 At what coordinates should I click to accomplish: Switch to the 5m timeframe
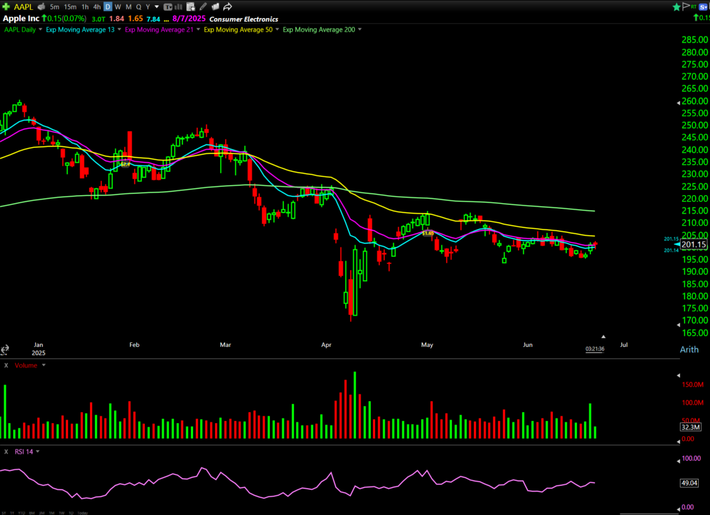(54, 7)
